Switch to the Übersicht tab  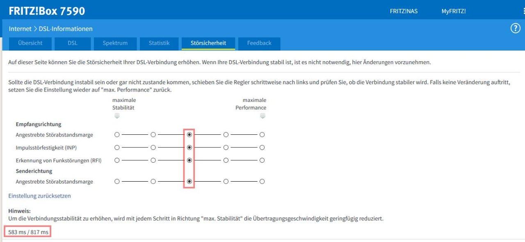point(30,43)
